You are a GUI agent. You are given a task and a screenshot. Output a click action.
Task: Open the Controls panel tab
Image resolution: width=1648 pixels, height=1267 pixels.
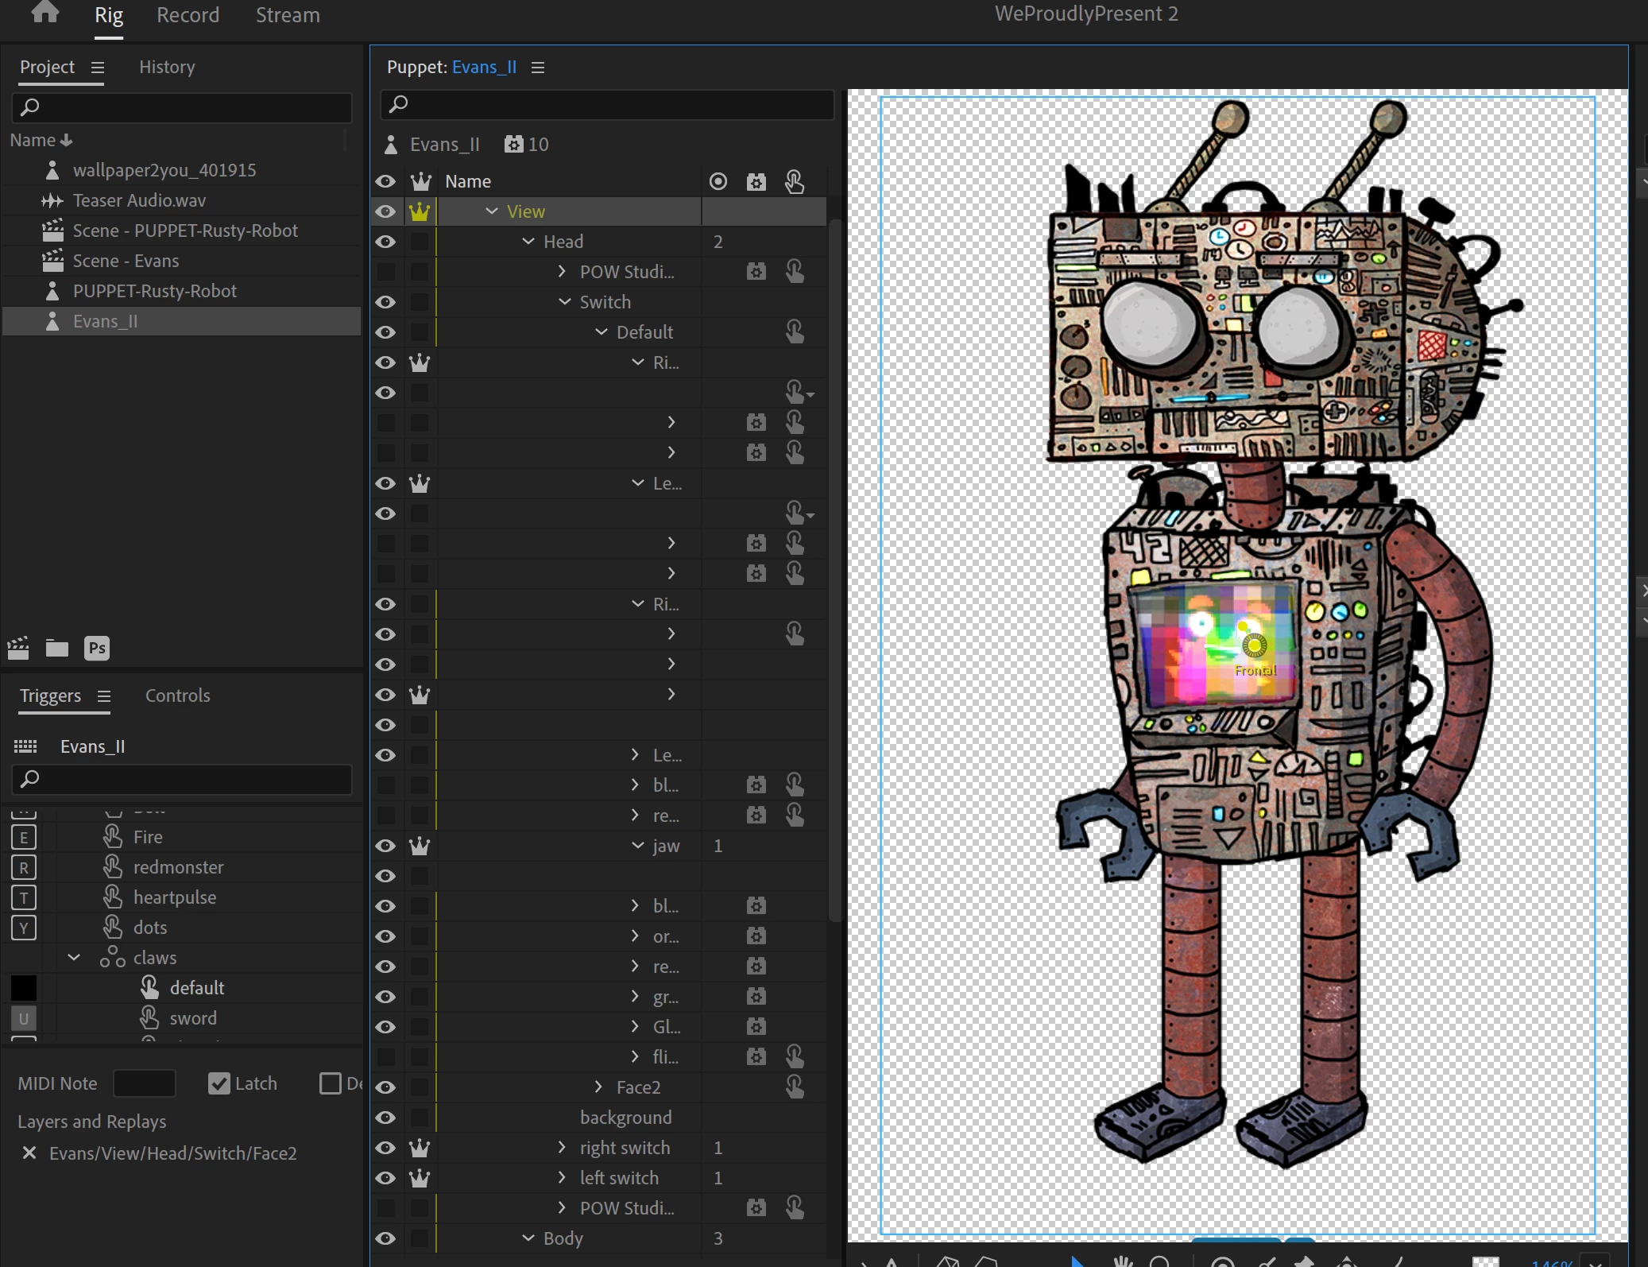click(177, 695)
